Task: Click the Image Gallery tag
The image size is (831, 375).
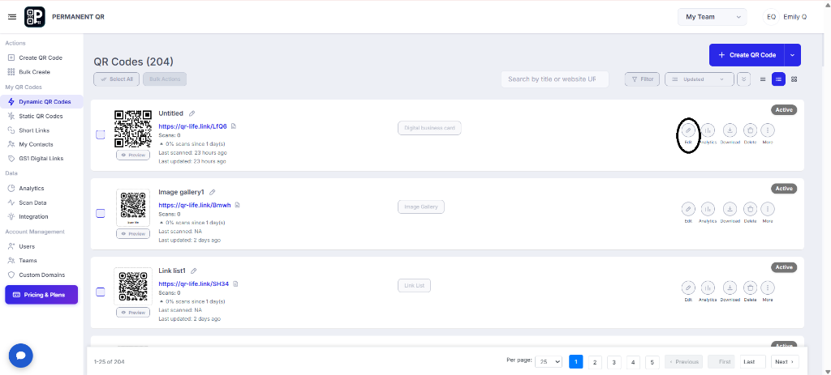Action: 421,207
